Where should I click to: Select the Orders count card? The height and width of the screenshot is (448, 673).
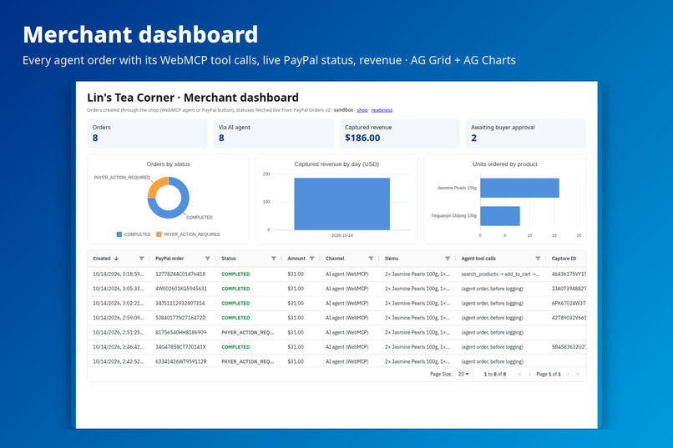(x=147, y=133)
